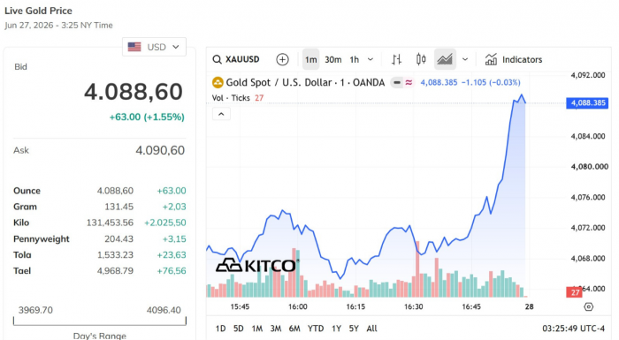
Task: Choose the YTD date range
Action: coord(316,329)
